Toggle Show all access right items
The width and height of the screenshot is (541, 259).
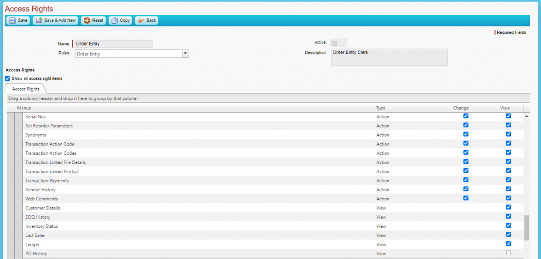click(7, 78)
